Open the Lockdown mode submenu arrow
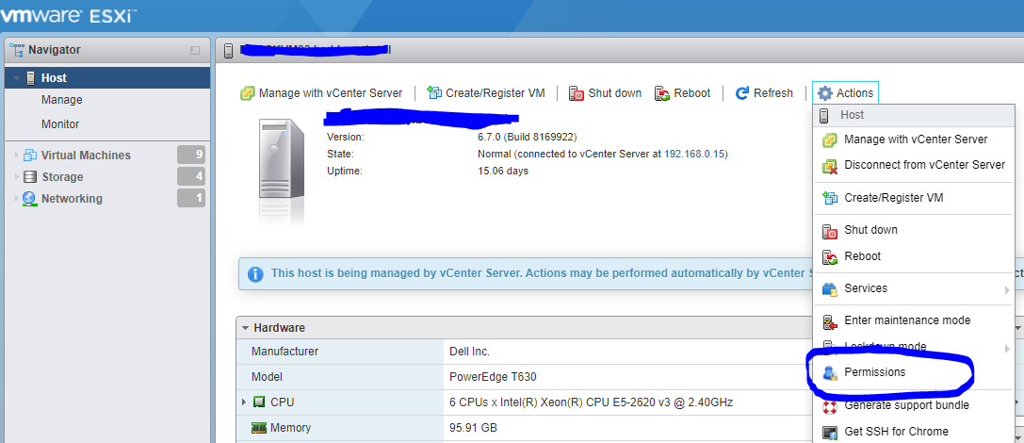The image size is (1024, 443). click(x=1007, y=349)
